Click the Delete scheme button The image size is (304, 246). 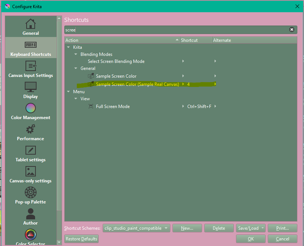pos(219,228)
